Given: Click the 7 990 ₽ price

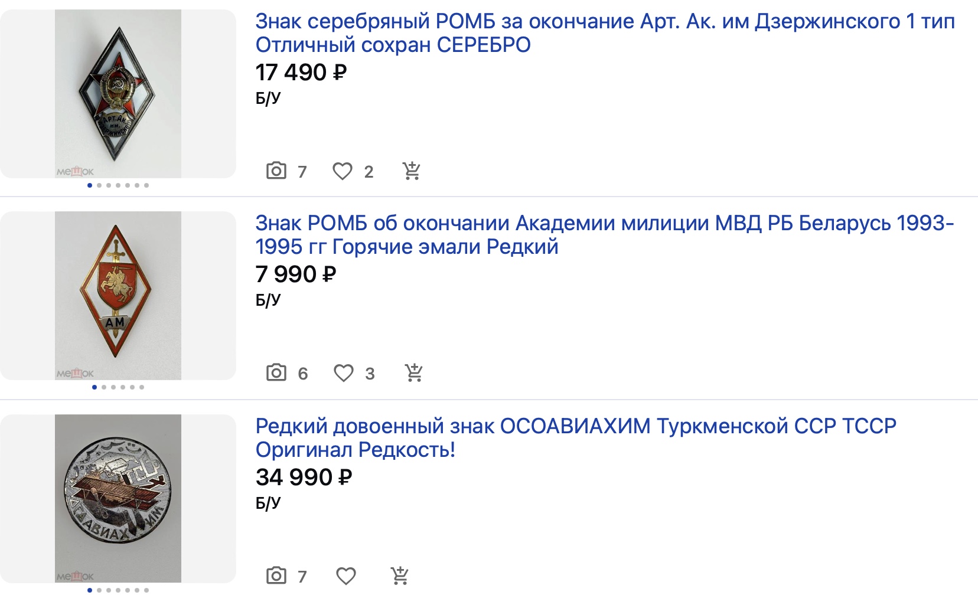Looking at the screenshot, I should 296,274.
